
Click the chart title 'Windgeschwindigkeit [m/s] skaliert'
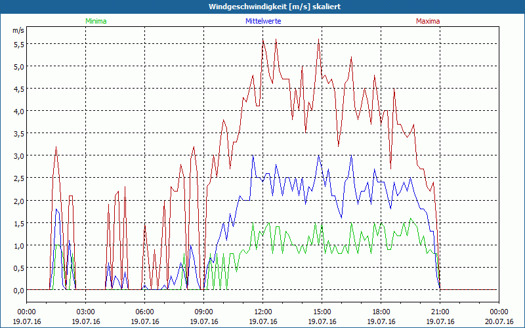(274, 7)
